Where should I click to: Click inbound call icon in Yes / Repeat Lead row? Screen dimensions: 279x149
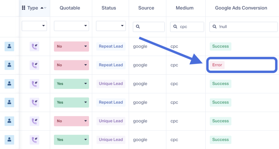pyautogui.click(x=34, y=102)
